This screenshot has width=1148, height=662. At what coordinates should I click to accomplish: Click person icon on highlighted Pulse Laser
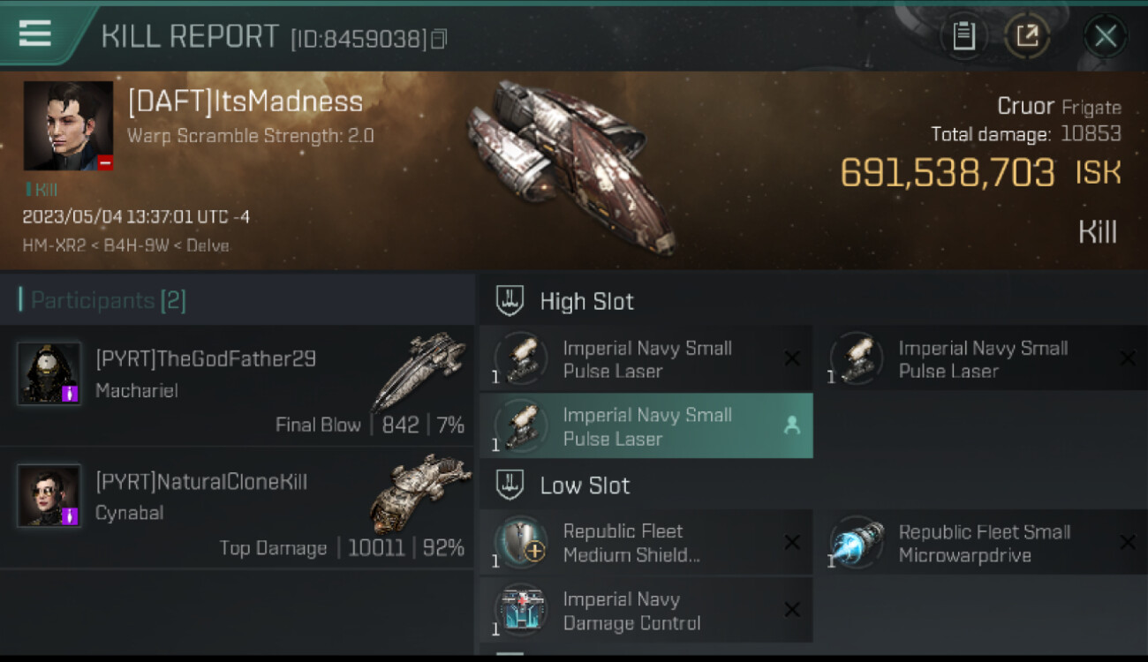pyautogui.click(x=791, y=425)
